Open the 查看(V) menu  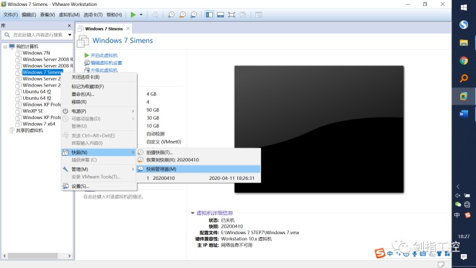click(48, 15)
